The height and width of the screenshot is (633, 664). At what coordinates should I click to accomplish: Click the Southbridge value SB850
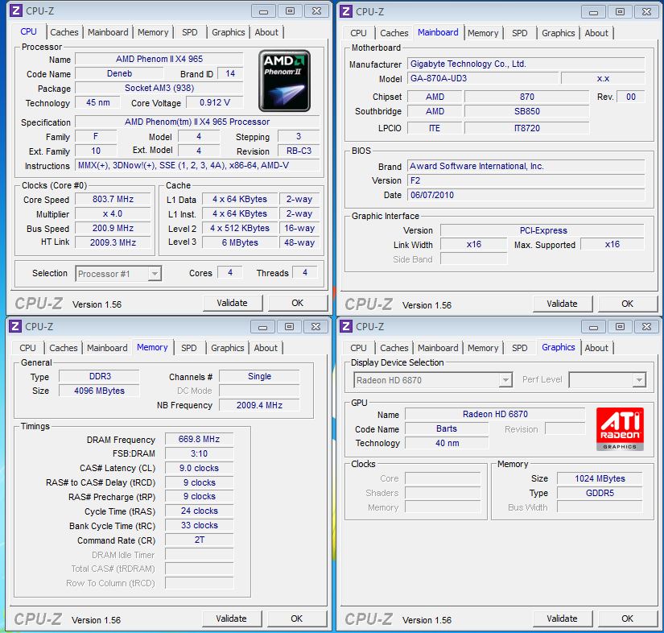527,111
